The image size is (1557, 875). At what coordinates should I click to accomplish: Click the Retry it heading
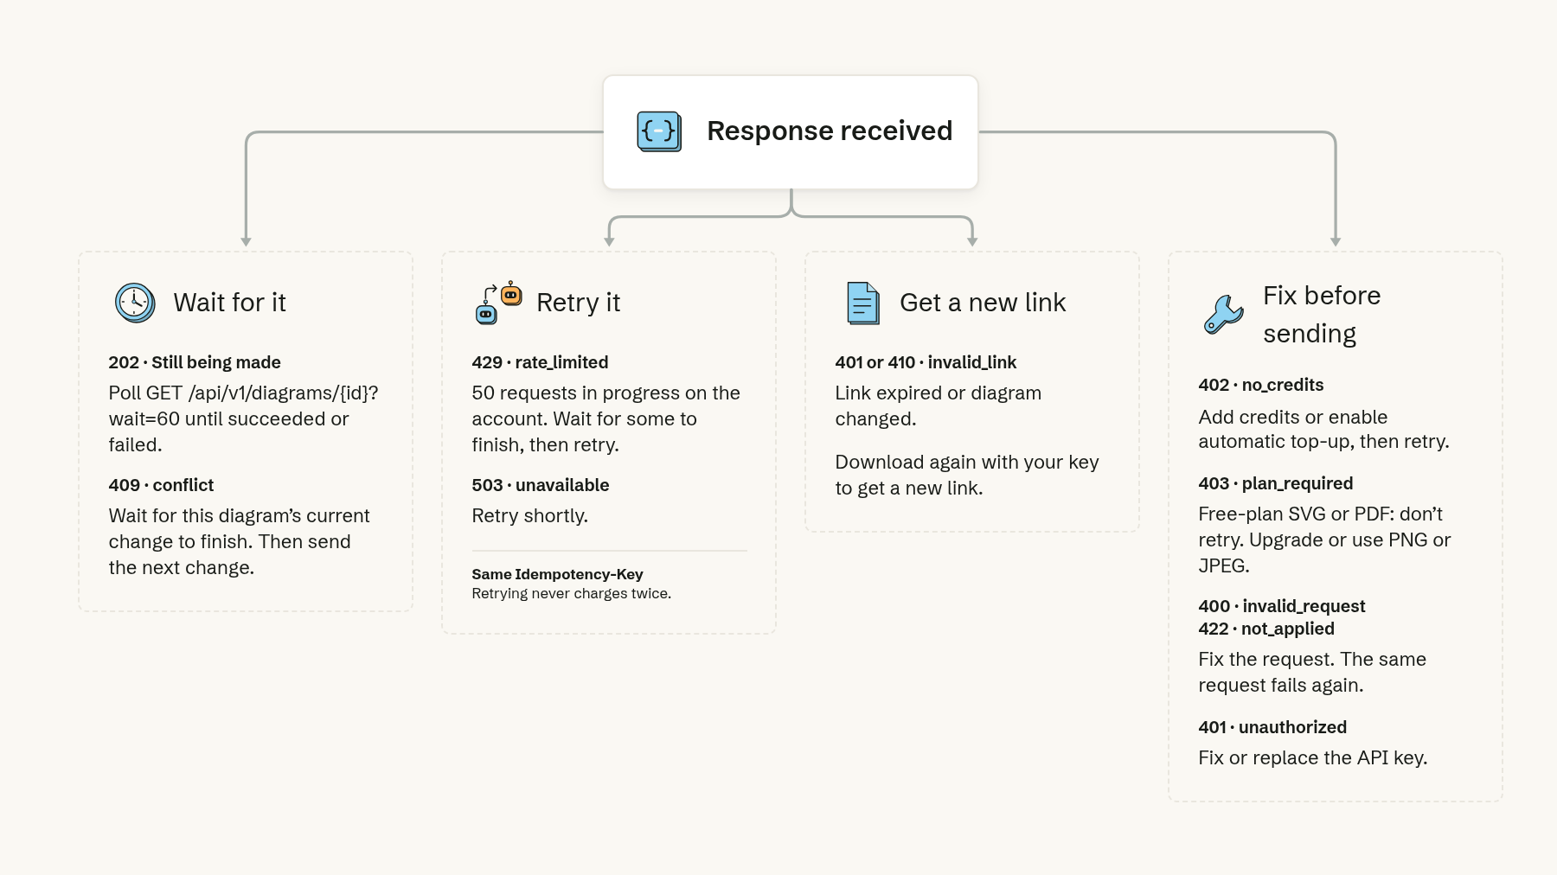(578, 303)
